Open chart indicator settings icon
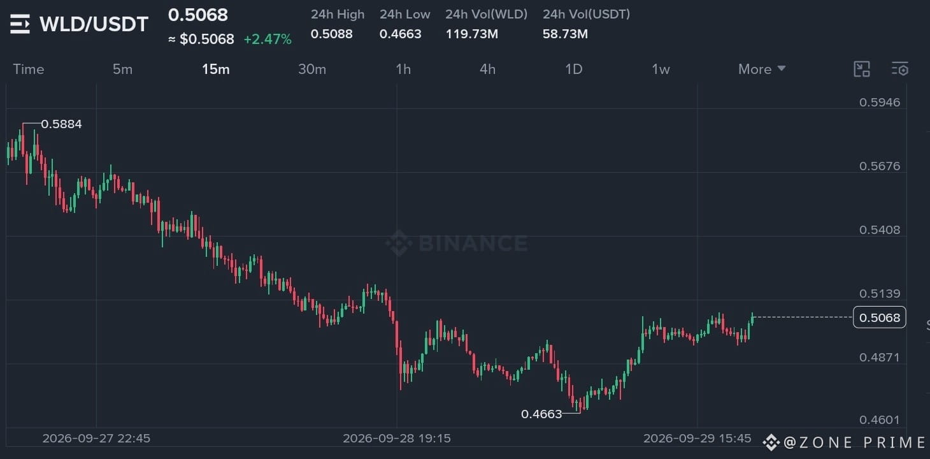 pyautogui.click(x=900, y=69)
